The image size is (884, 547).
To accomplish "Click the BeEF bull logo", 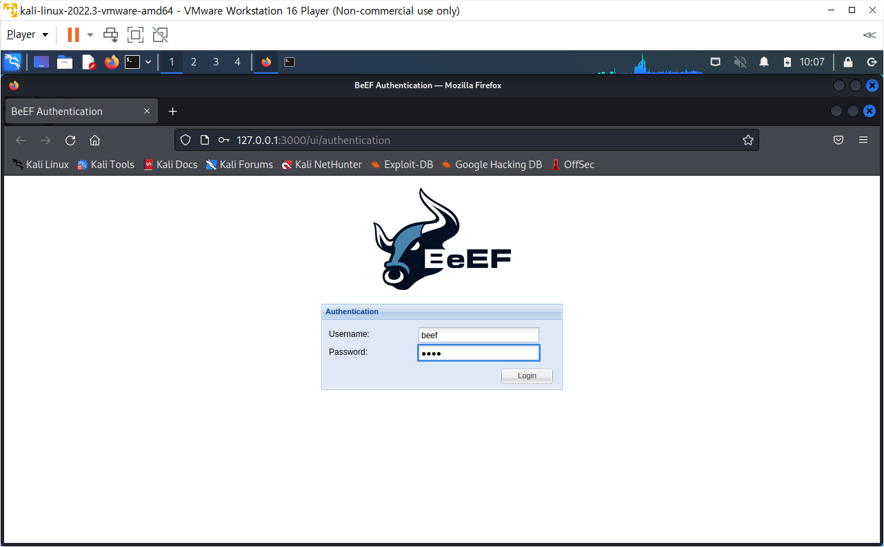I will tap(442, 239).
